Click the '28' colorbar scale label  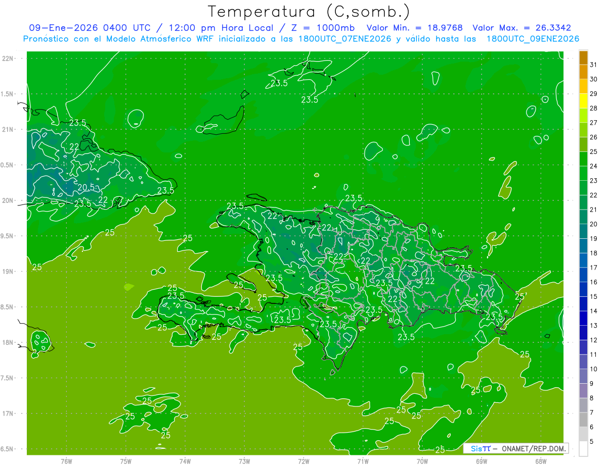point(593,108)
